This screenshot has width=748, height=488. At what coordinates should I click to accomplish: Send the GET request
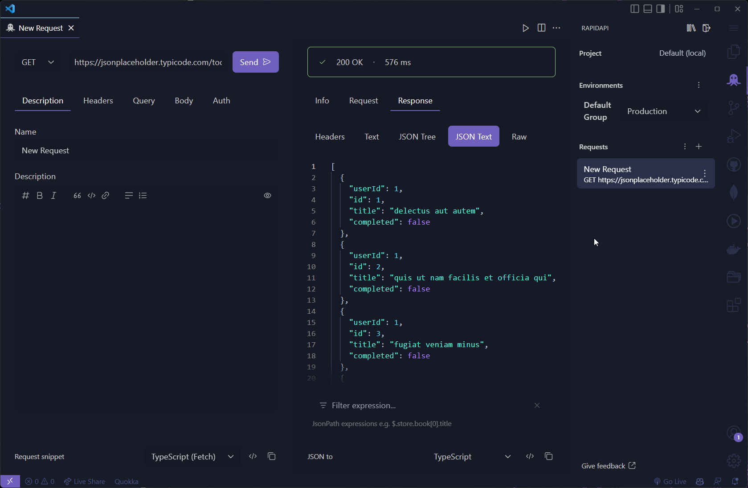[x=256, y=62]
